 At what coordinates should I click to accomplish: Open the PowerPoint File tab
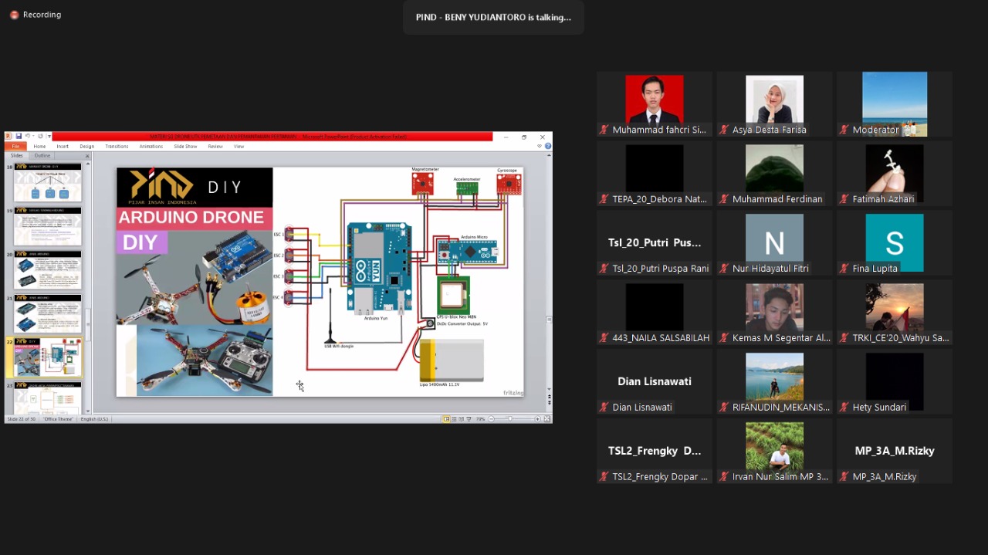(15, 146)
